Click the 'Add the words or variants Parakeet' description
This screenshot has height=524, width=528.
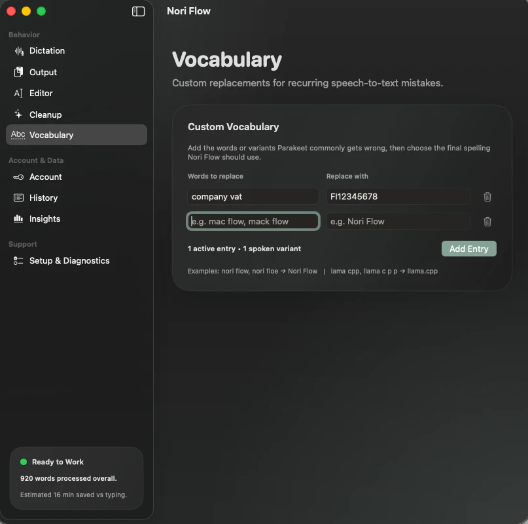tap(339, 152)
